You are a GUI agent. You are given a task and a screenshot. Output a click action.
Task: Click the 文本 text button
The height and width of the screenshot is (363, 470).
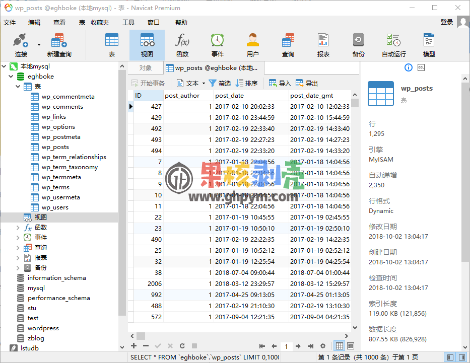coord(187,83)
